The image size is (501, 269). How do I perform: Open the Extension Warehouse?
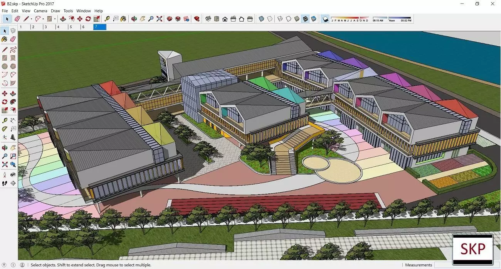(178, 19)
